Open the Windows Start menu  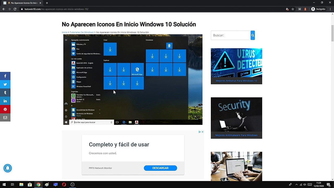pyautogui.click(x=4, y=185)
